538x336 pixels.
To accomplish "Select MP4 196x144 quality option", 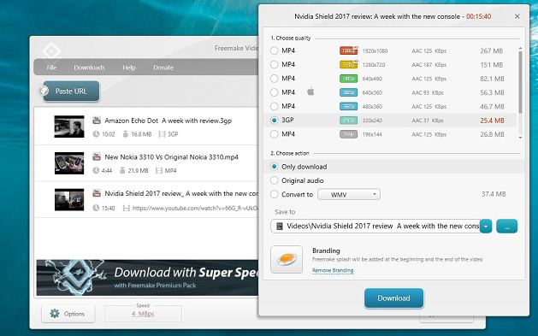I will pos(275,134).
